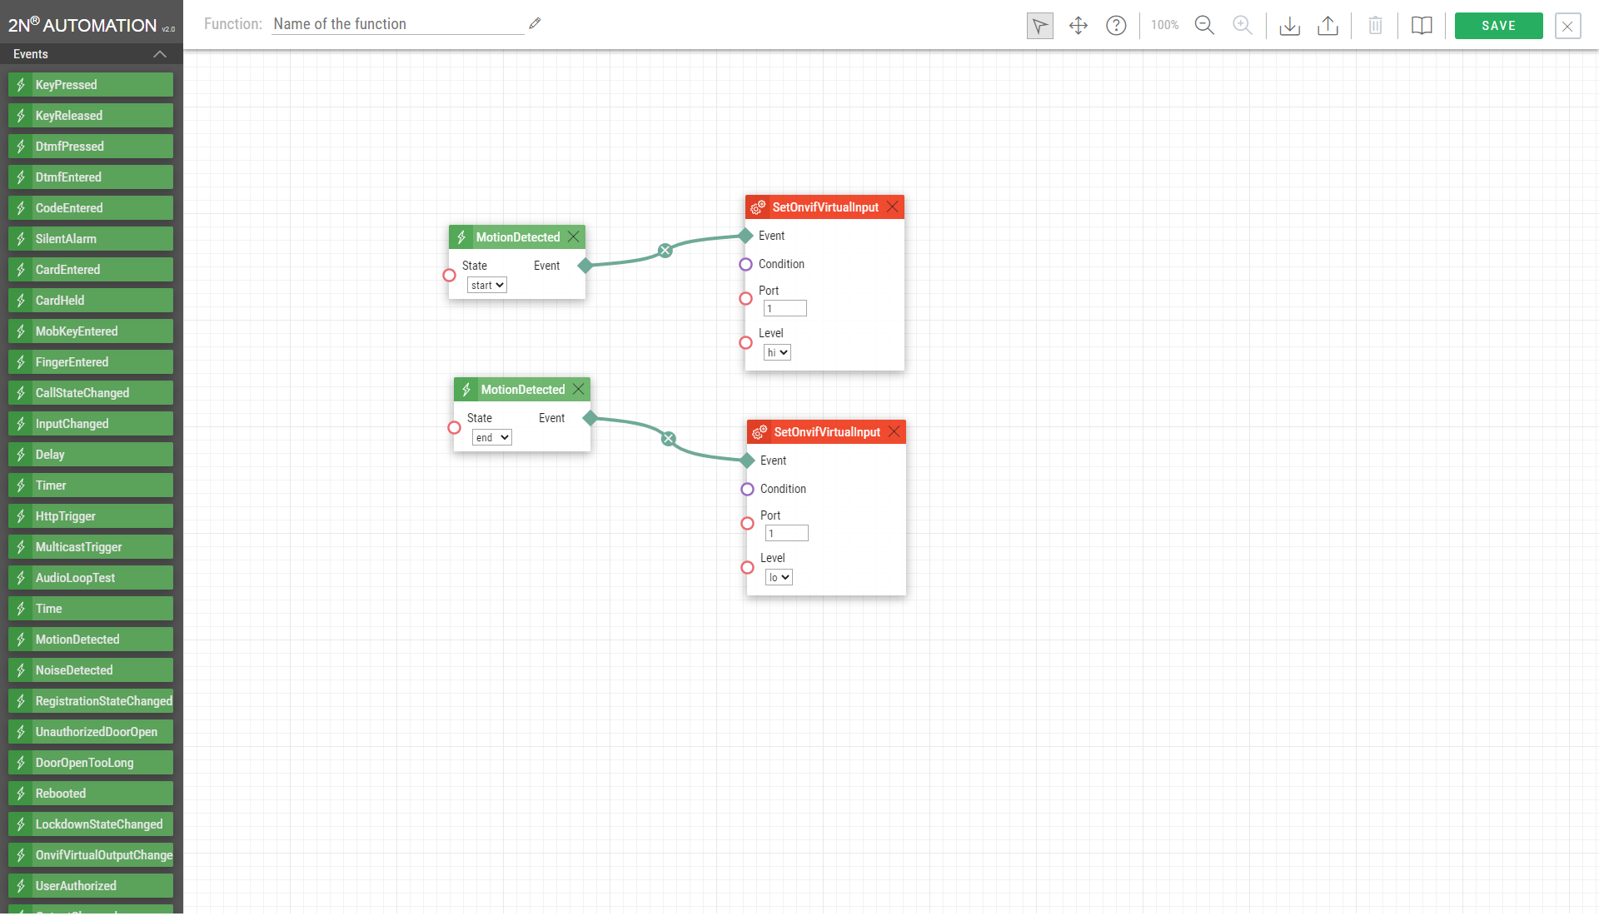Remove the upper connection wire
This screenshot has height=916, width=1599.
(x=665, y=251)
